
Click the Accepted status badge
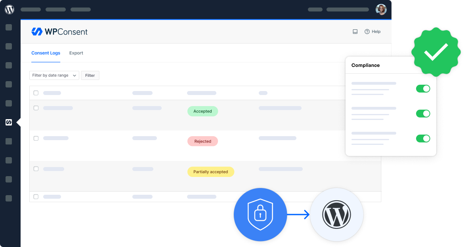pos(203,111)
